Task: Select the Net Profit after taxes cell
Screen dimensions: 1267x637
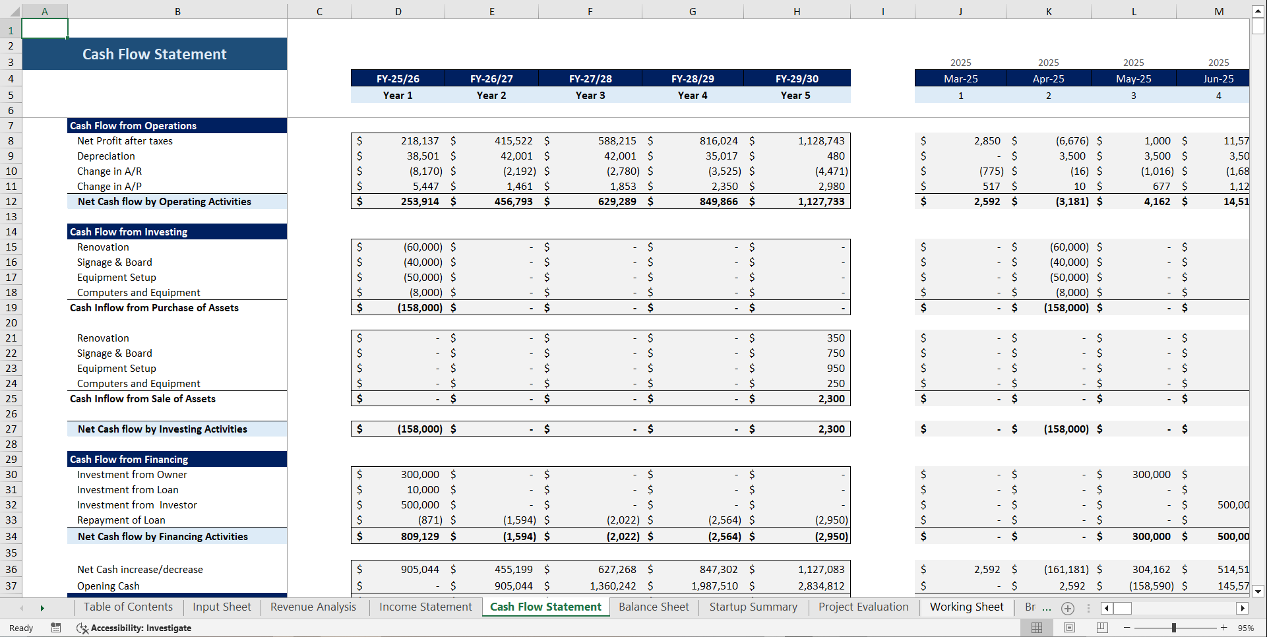Action: coord(124,140)
